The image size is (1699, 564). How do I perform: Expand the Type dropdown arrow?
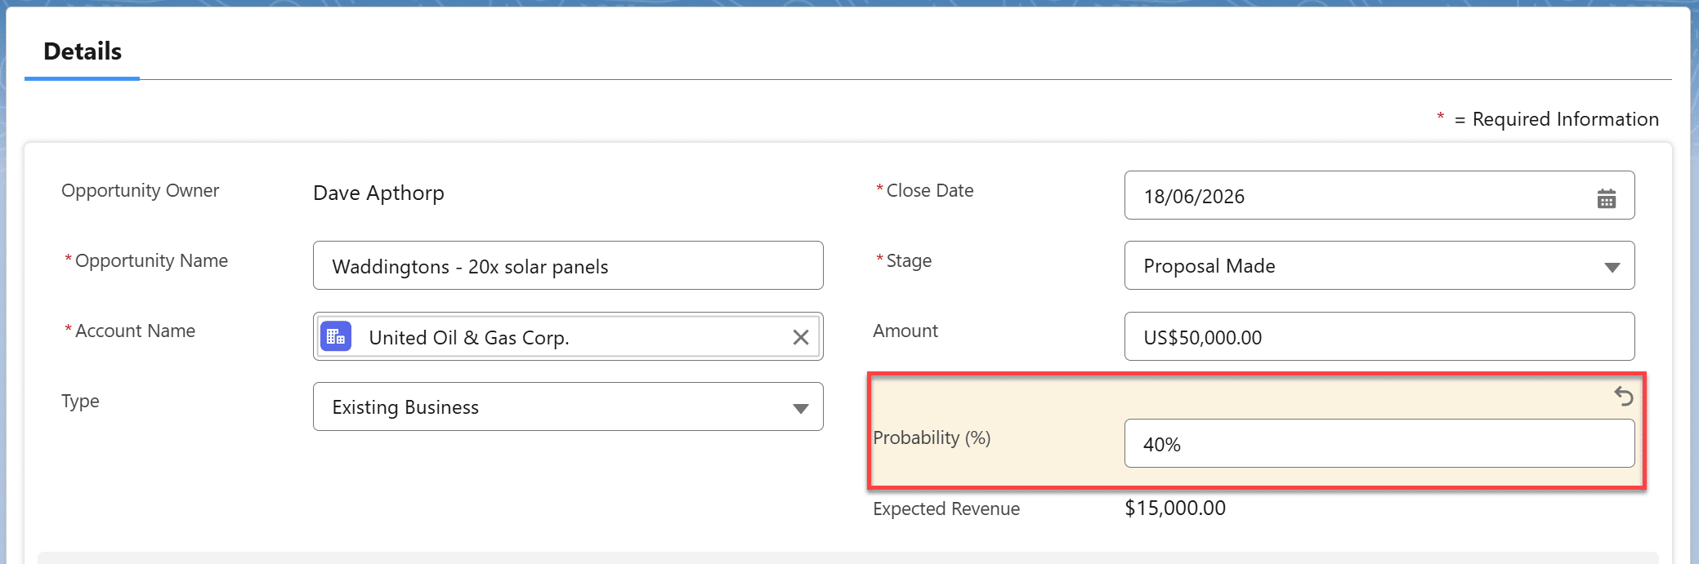[x=800, y=408]
